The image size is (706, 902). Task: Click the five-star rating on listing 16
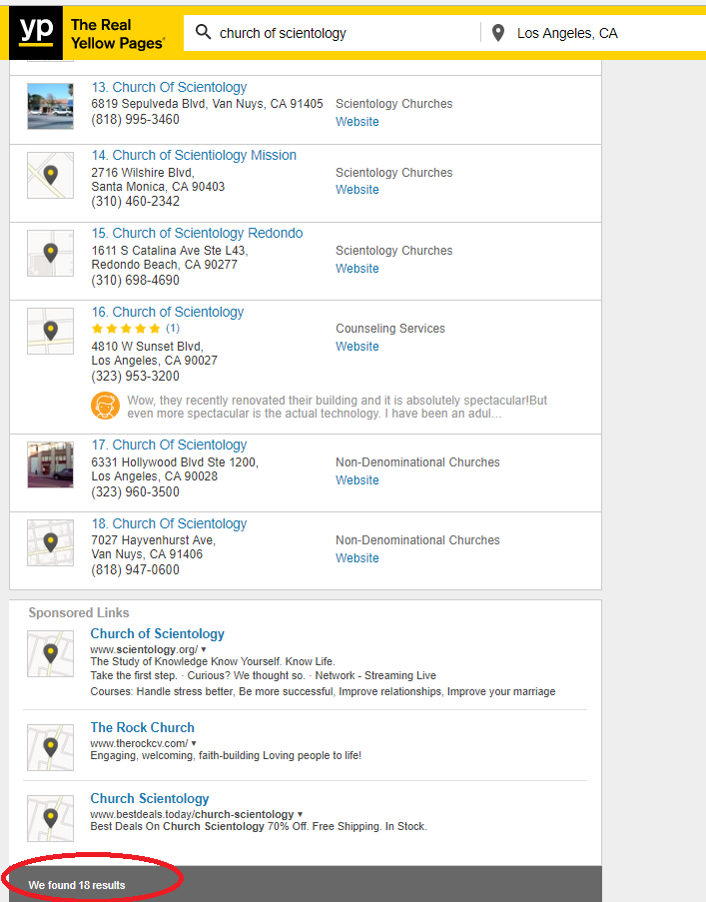click(x=126, y=329)
